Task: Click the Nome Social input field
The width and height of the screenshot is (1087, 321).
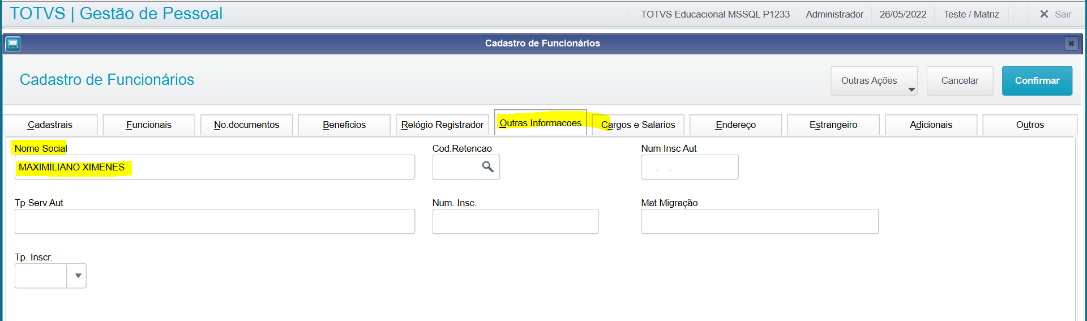Action: [x=215, y=167]
